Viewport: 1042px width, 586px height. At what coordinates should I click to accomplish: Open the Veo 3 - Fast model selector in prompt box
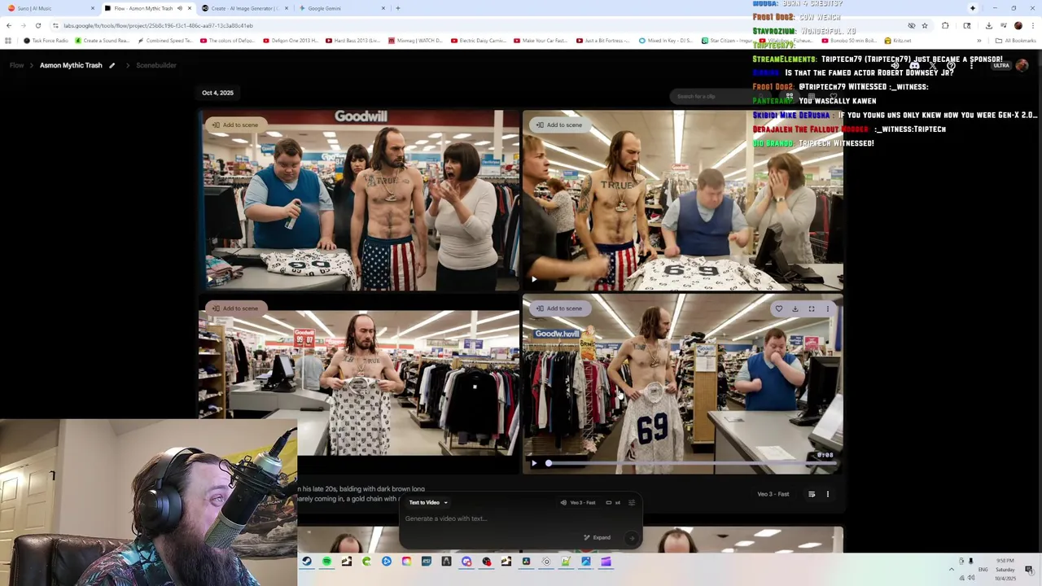[578, 502]
